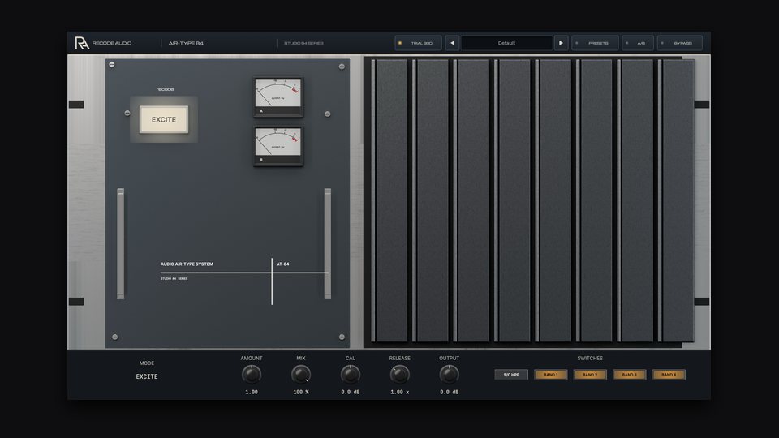The image size is (779, 438).
Task: Adjust the Amount knob
Action: tap(252, 375)
